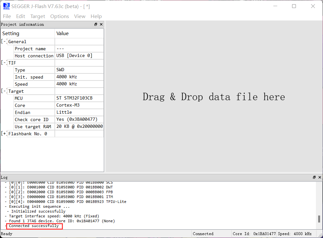Collapse the Target tree section

[4, 91]
